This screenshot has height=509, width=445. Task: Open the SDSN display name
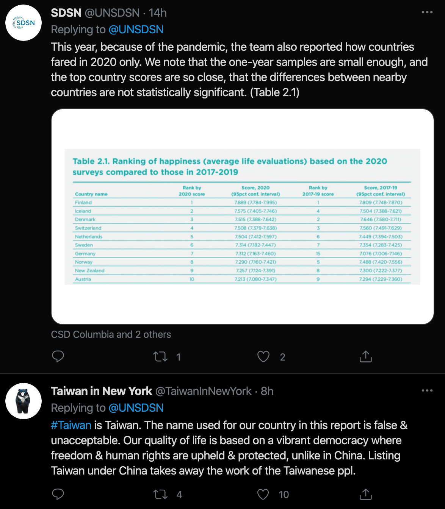coord(66,13)
